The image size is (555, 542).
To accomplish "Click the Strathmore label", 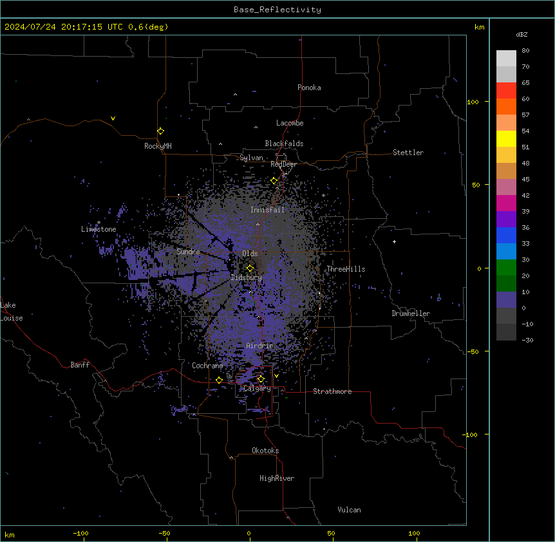I will coord(332,391).
